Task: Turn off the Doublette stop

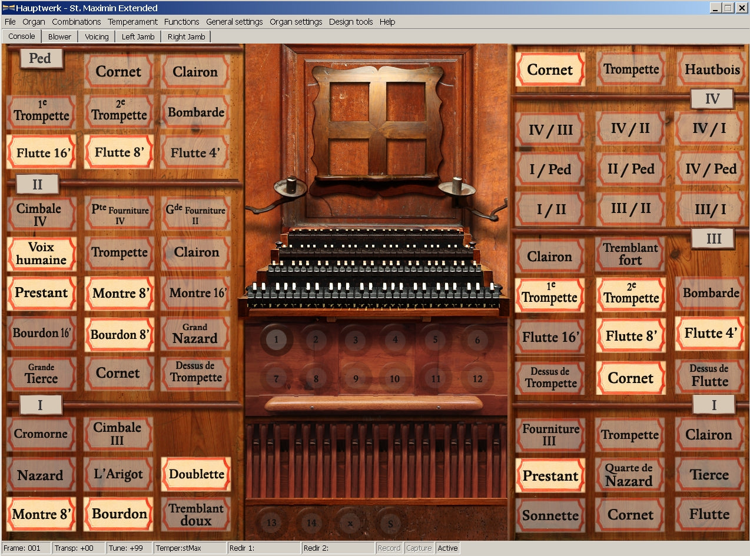Action: pos(196,474)
